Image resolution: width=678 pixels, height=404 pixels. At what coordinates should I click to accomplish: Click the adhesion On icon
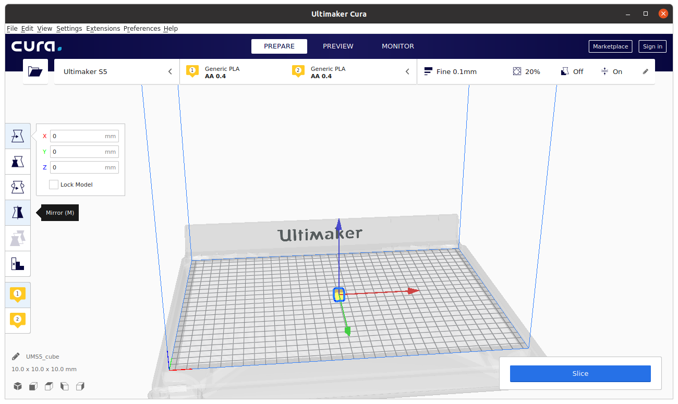(x=604, y=71)
